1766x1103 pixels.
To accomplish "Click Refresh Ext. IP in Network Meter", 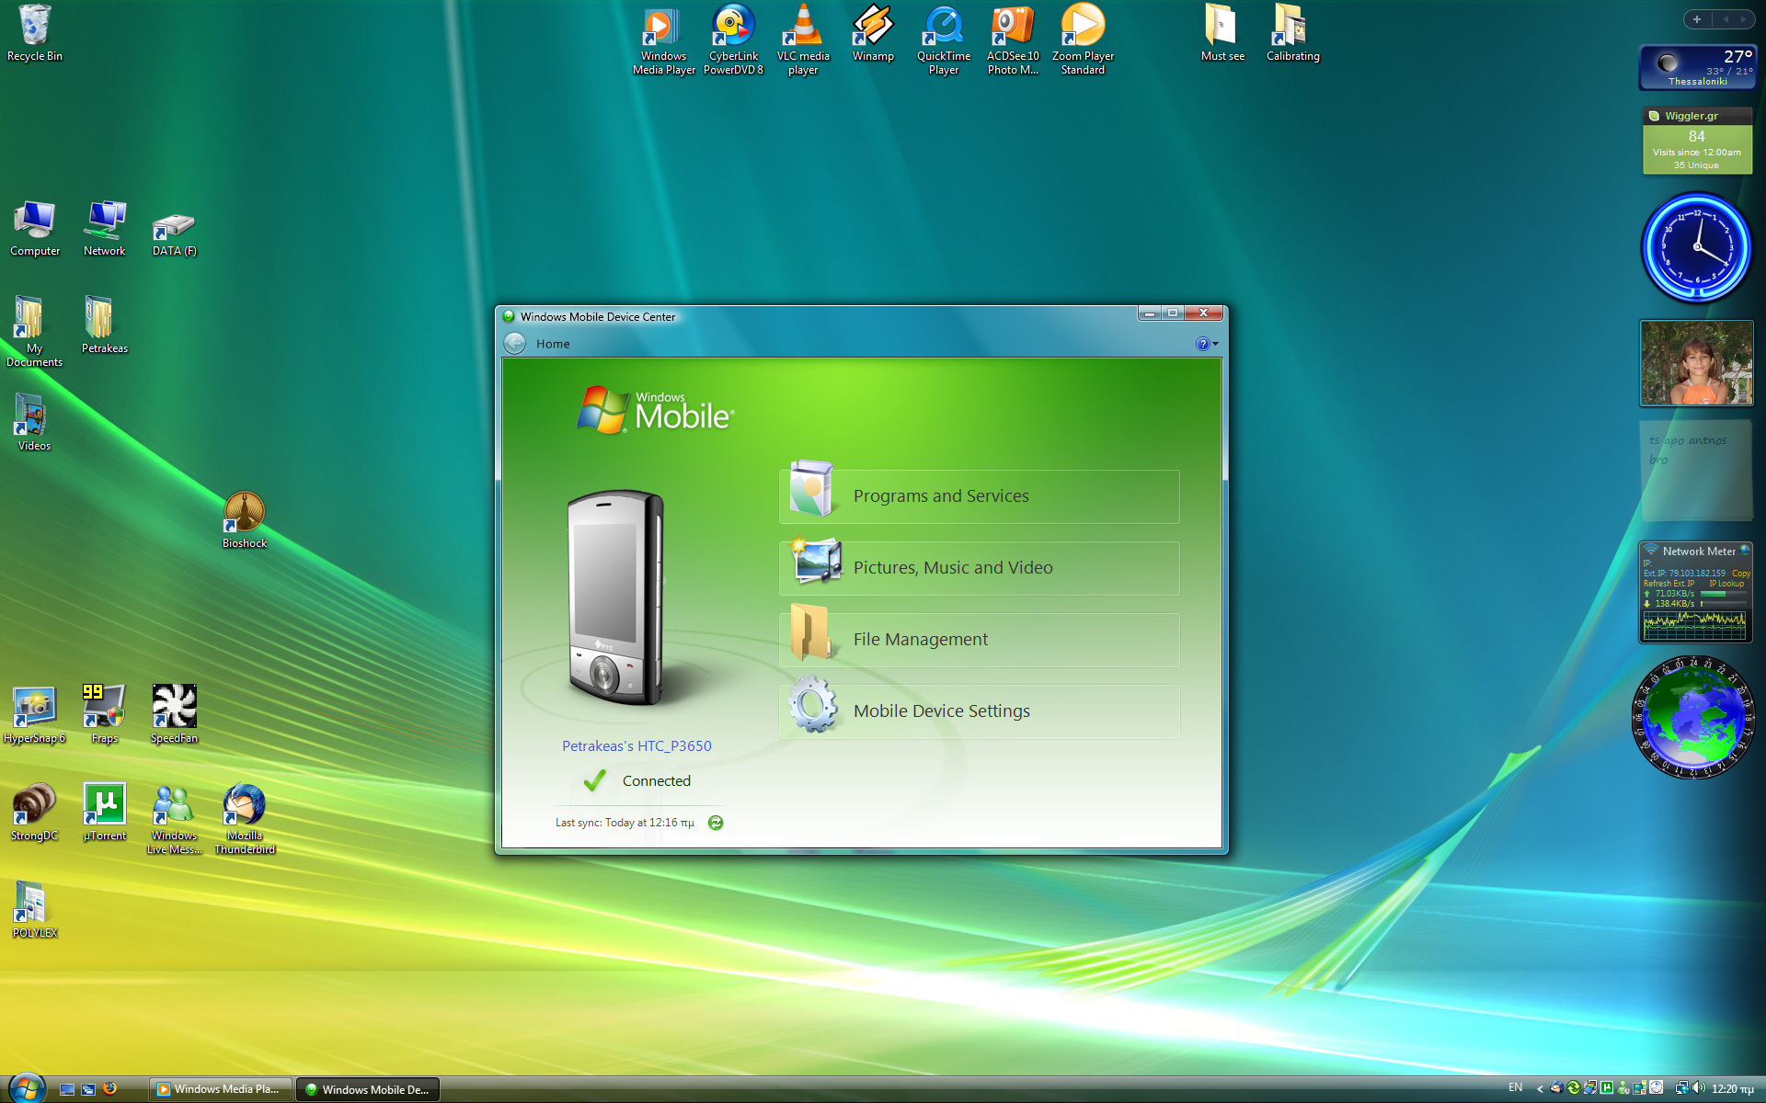I will click(1669, 584).
